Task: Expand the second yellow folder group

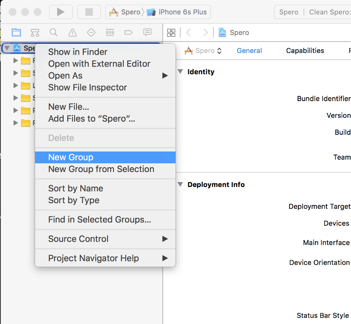Action: click(x=15, y=73)
